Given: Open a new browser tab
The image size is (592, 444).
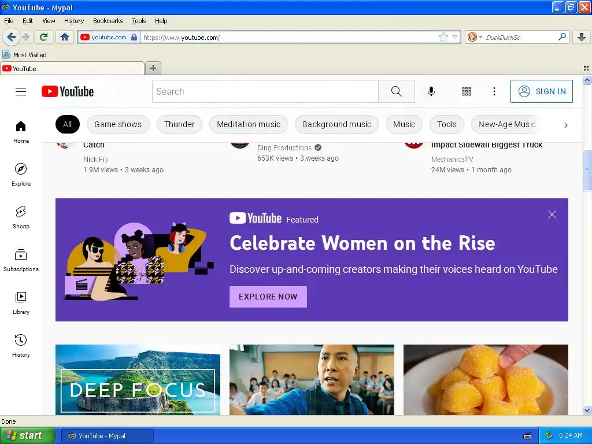Looking at the screenshot, I should click(x=153, y=68).
